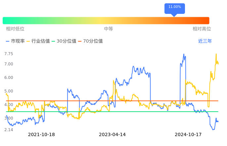Click the 2023-04-14 date axis label

coord(112,135)
